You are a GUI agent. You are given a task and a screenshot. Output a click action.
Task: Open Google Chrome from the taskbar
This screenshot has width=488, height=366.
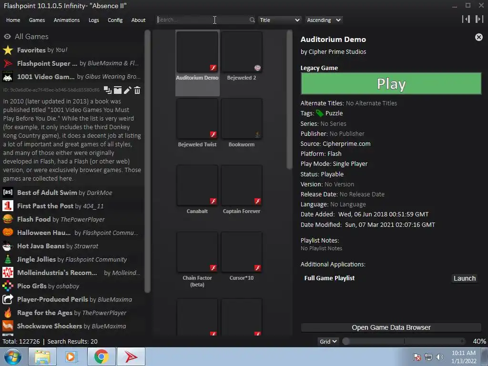coord(102,356)
